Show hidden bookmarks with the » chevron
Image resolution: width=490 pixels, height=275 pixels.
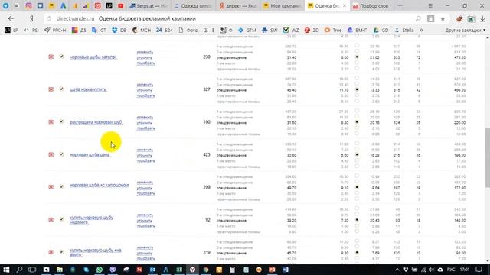(421, 31)
